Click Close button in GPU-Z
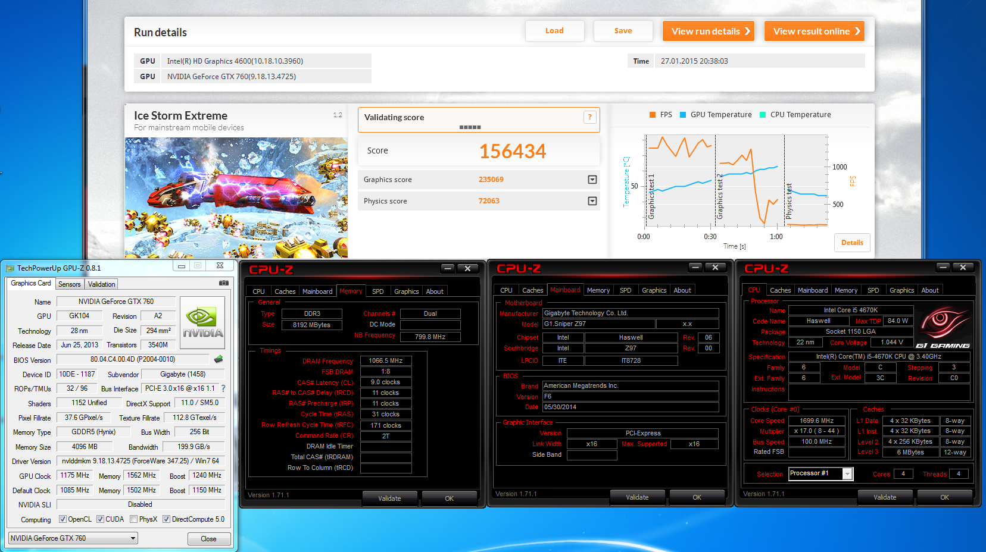The image size is (986, 552). click(x=208, y=539)
